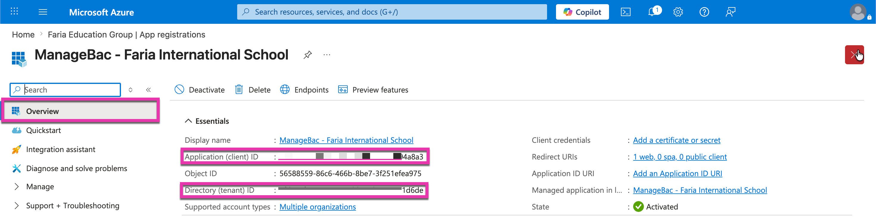Open Faria Education Group App registrations breadcrumb

coord(127,35)
